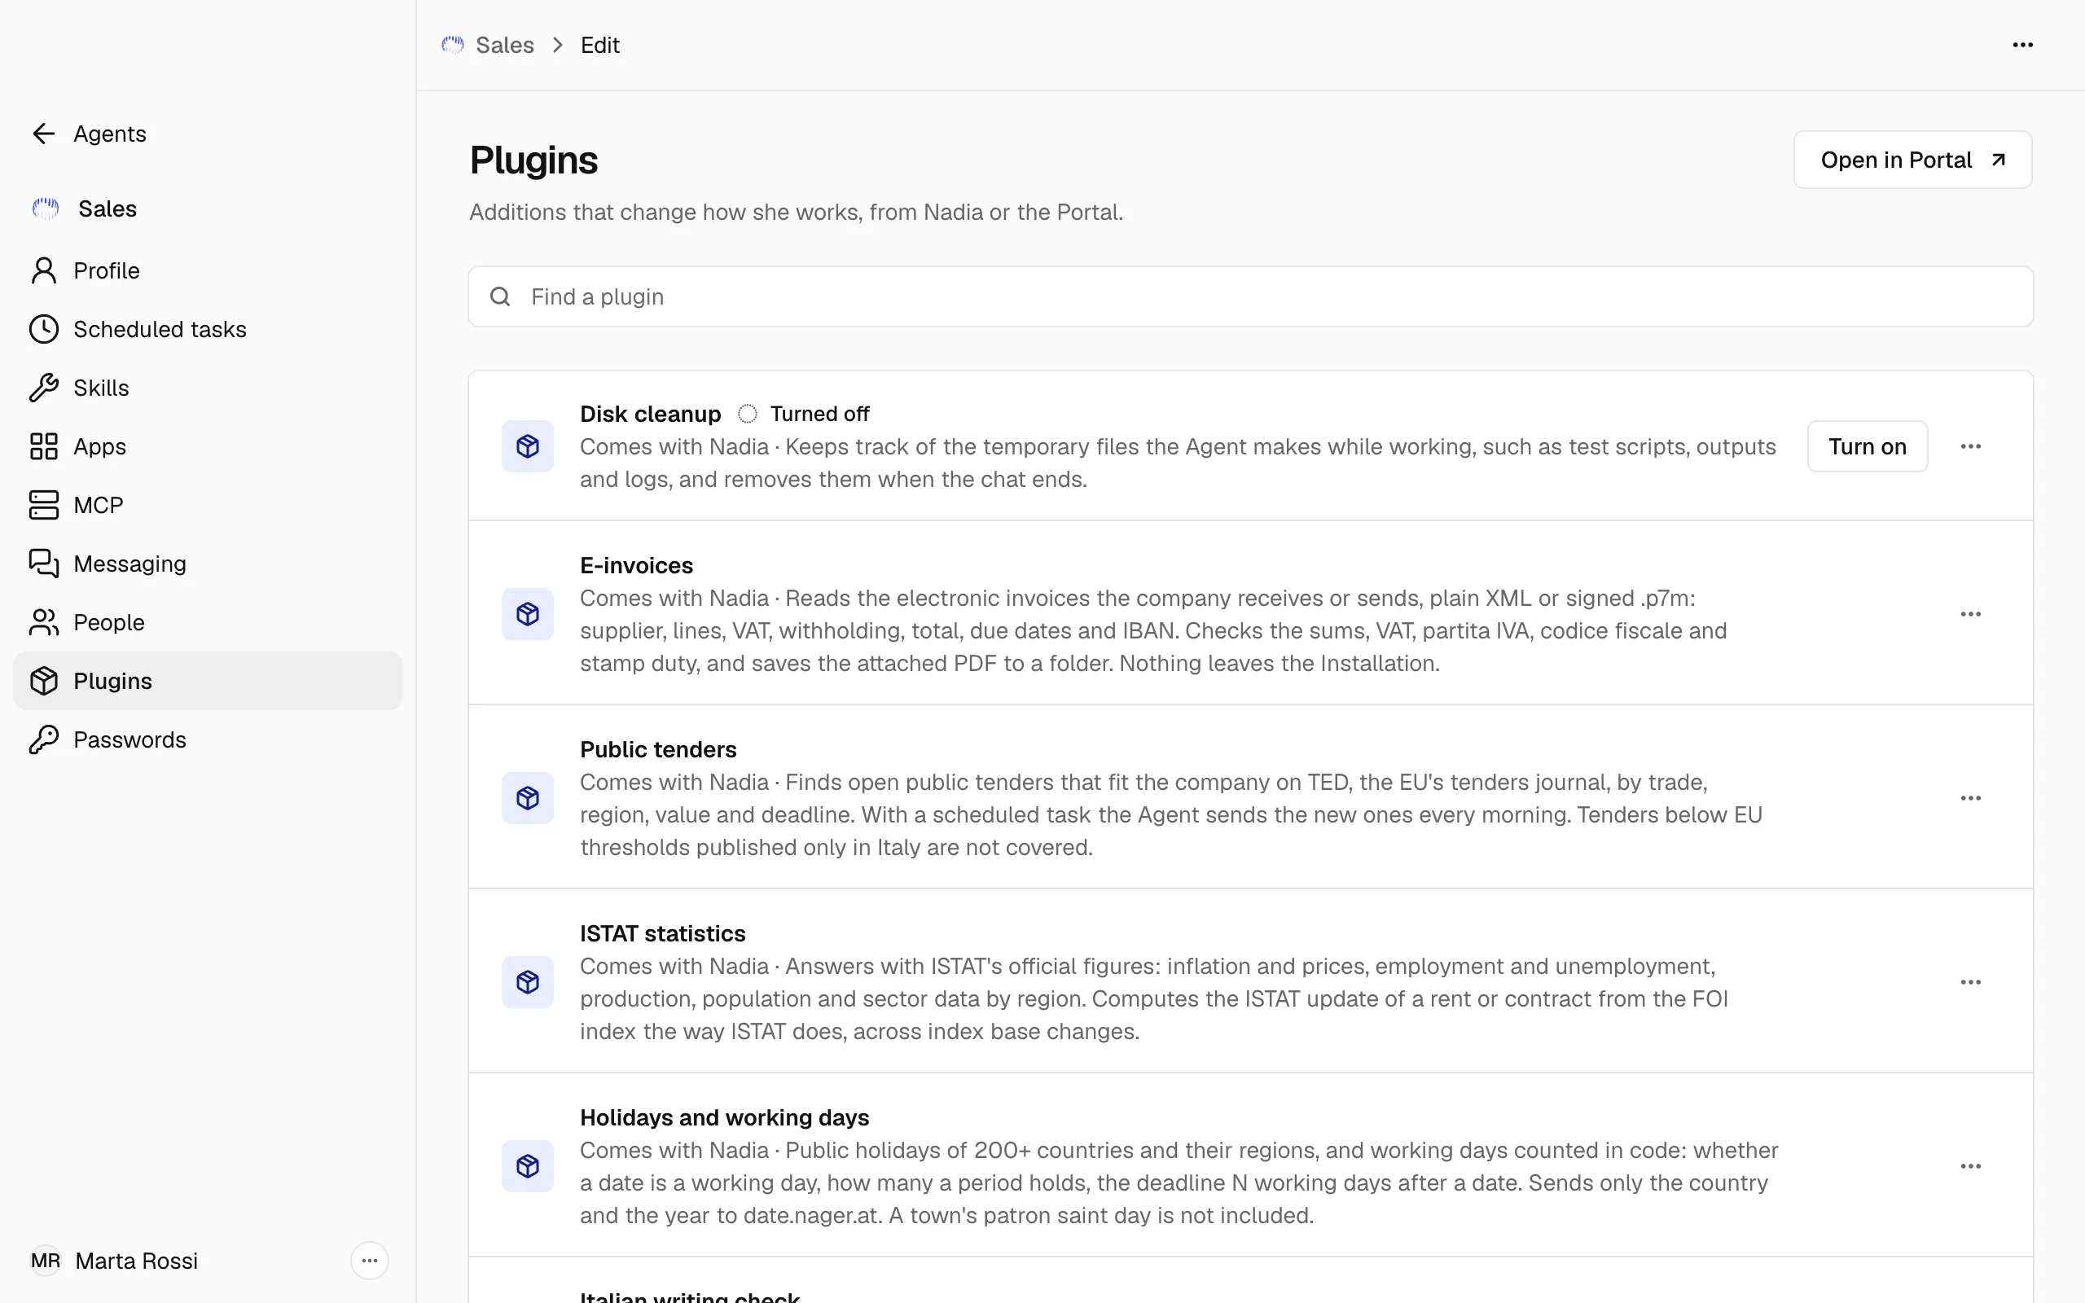Click the MCP server icon
The image size is (2085, 1303).
44,505
